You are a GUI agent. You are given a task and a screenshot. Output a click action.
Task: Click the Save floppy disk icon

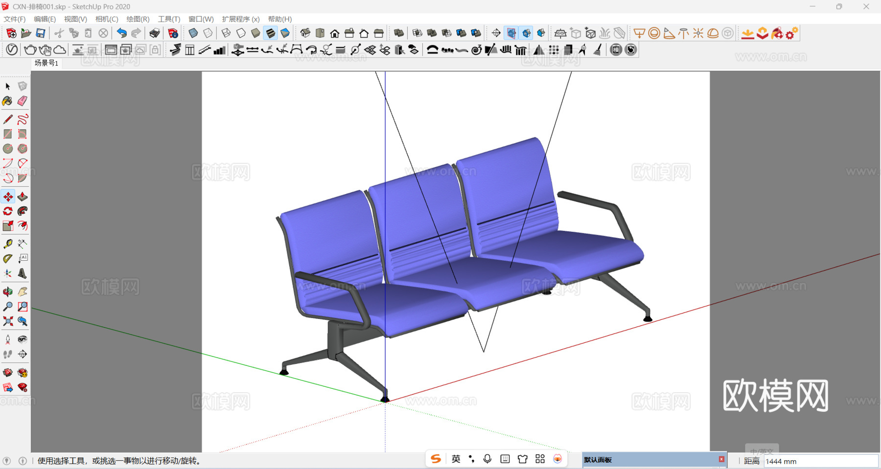tap(41, 33)
